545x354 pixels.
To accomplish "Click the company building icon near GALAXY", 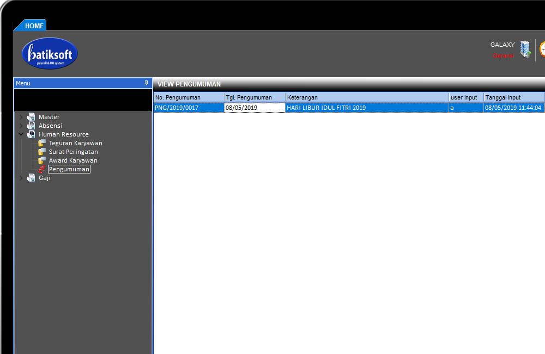I will point(525,49).
